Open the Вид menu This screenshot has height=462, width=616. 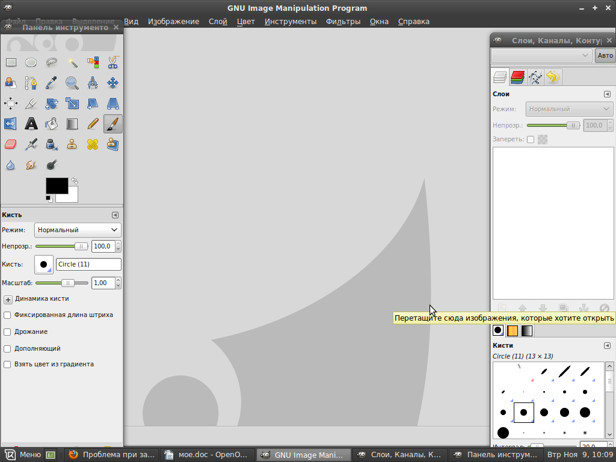pyautogui.click(x=131, y=22)
